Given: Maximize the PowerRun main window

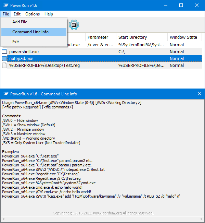Looking at the screenshot, I should [181, 5].
